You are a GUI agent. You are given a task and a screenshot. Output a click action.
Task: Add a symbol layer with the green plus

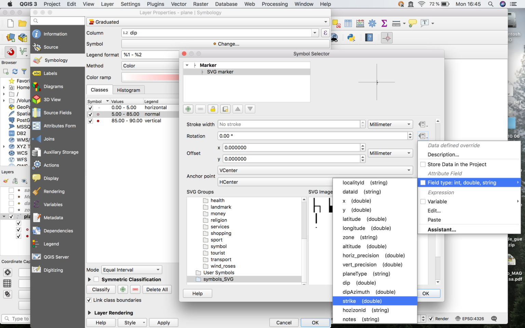click(x=188, y=109)
